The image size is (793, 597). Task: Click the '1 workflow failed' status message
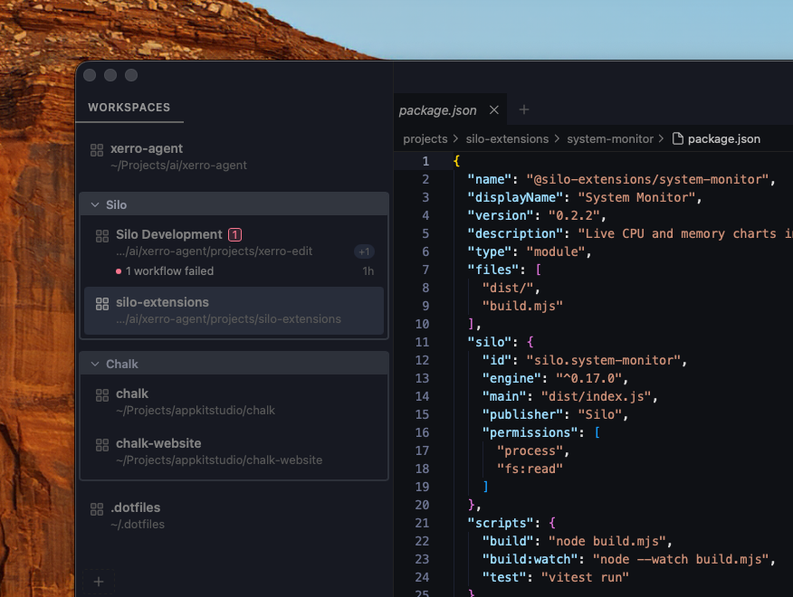coord(169,271)
